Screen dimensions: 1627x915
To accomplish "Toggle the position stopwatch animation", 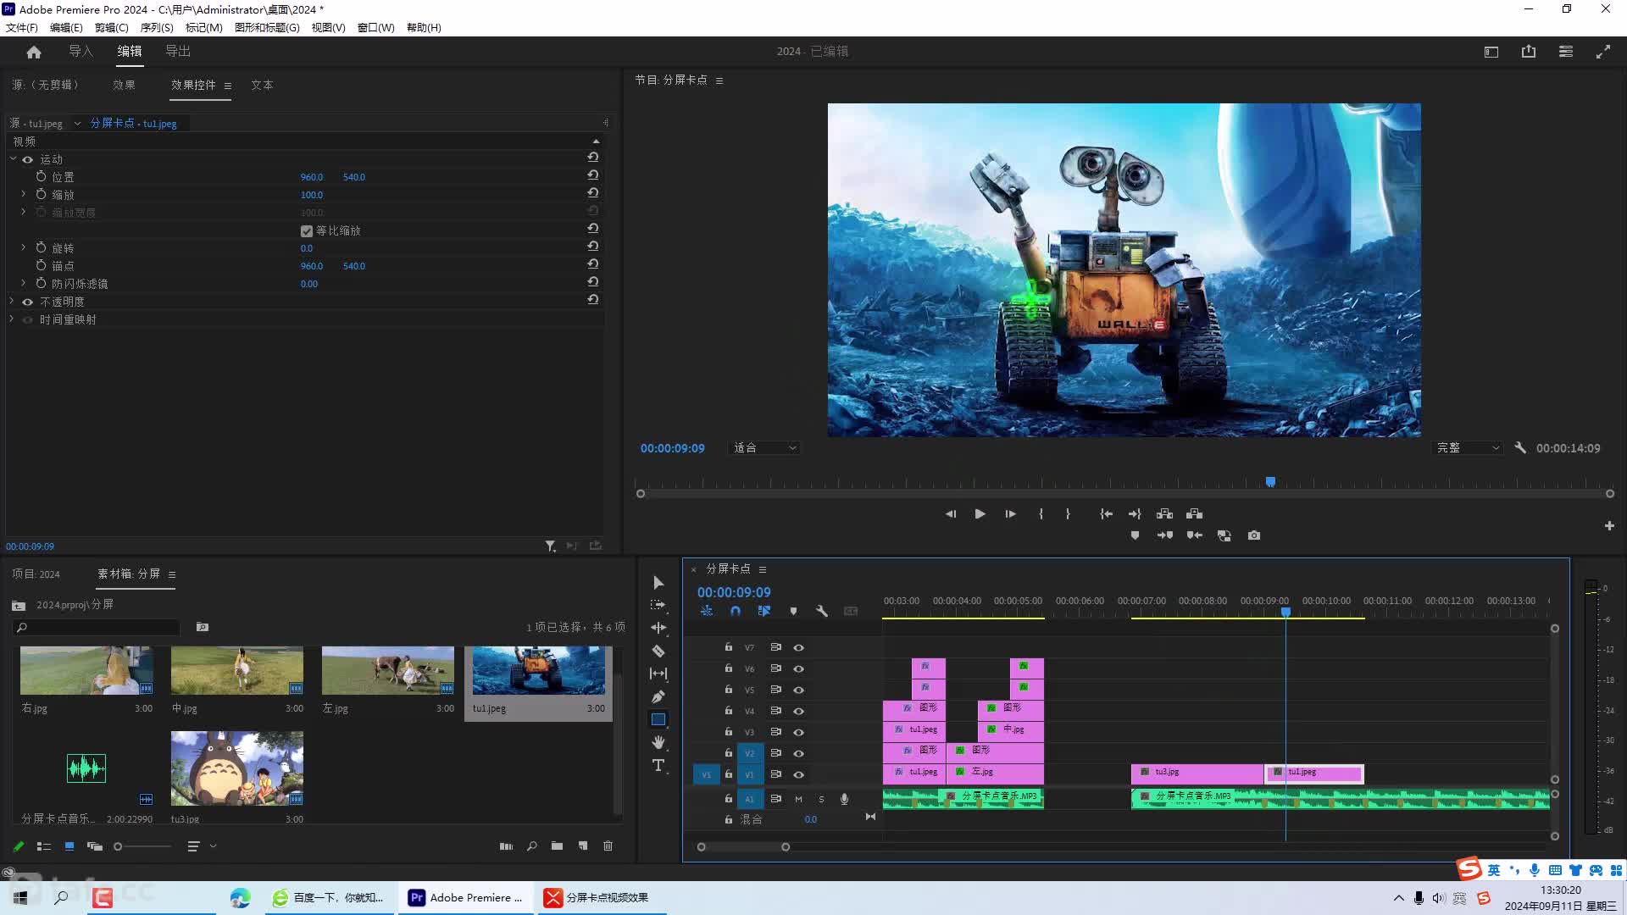I will tap(41, 176).
